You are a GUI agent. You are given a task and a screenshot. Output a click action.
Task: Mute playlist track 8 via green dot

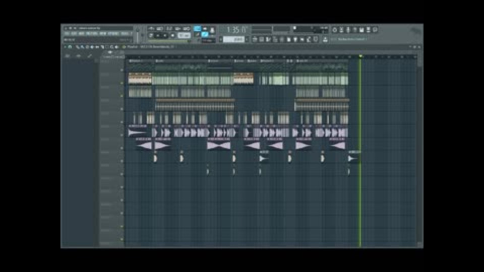coord(122,161)
